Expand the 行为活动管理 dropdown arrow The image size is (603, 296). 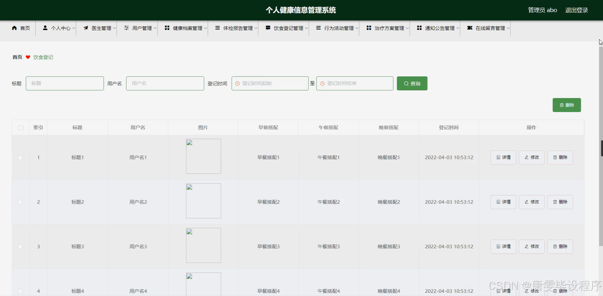click(x=357, y=28)
